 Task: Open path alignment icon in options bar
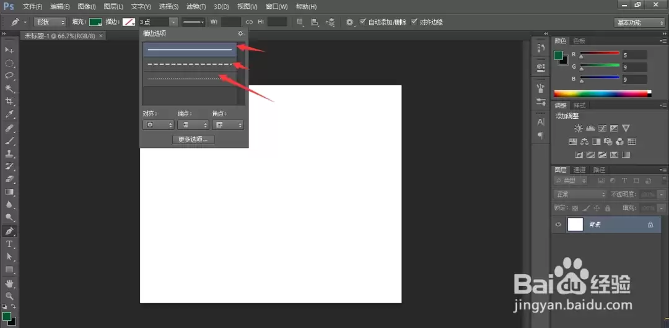pyautogui.click(x=315, y=22)
